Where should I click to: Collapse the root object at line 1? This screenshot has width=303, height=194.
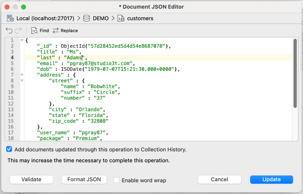[22, 40]
